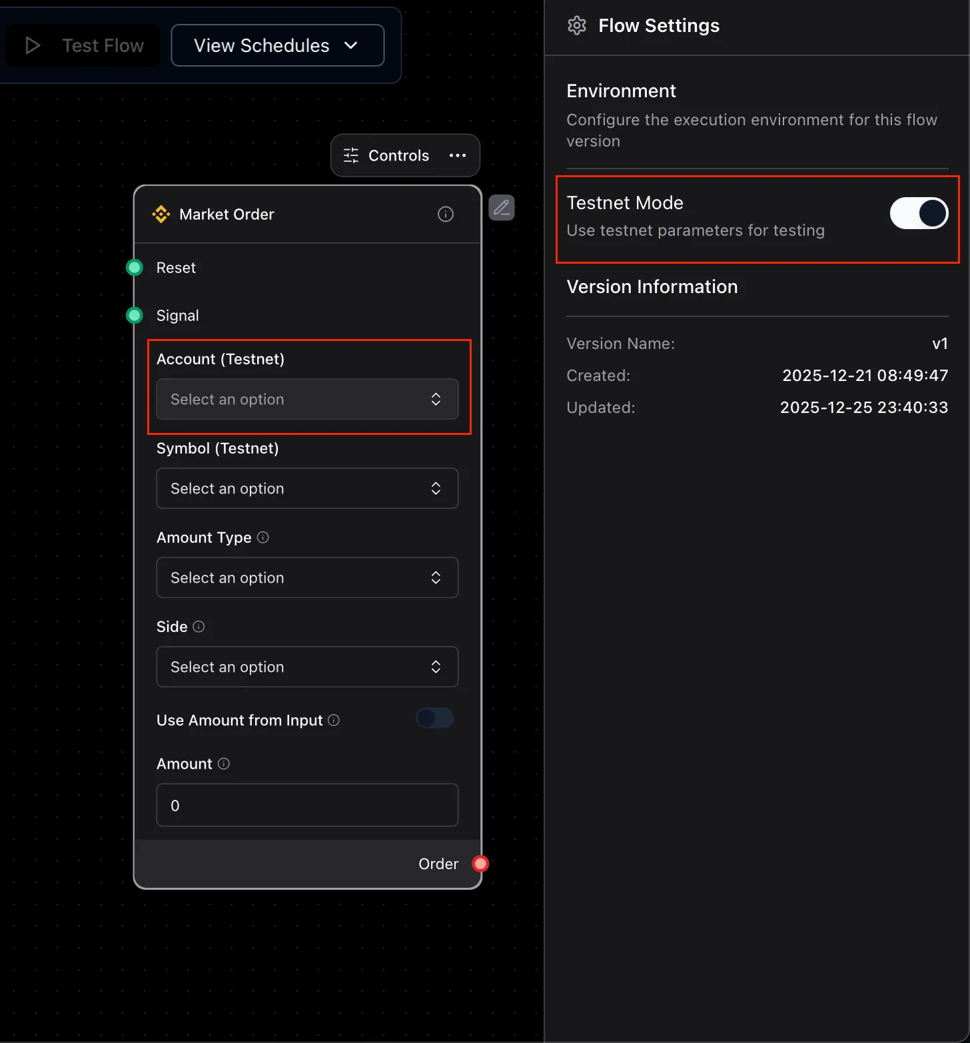Click the info icon on Market Order node

click(x=445, y=214)
